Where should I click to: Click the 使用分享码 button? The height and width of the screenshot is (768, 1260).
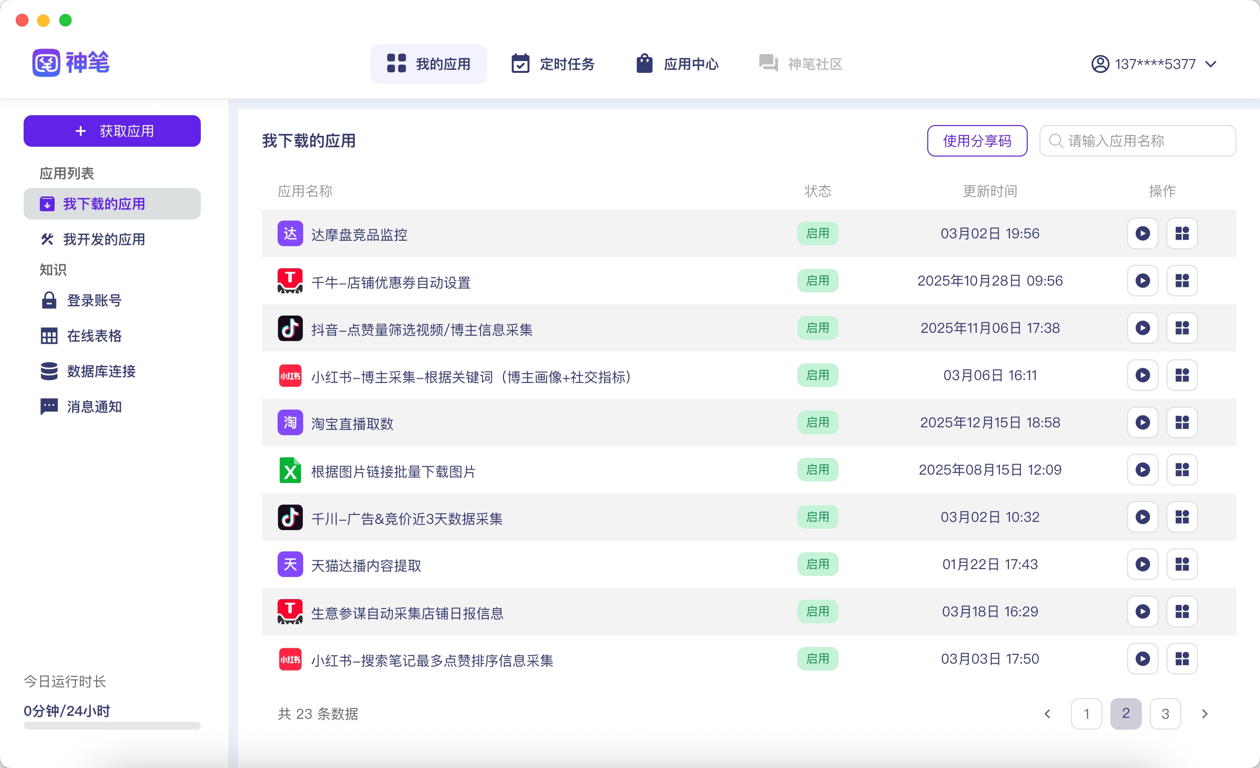(x=977, y=141)
